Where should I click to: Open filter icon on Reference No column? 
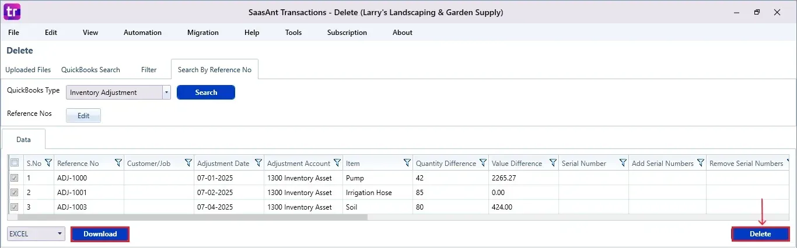coord(118,163)
